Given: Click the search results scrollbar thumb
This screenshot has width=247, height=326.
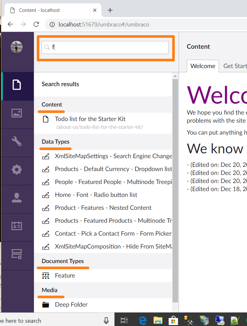Looking at the screenshot, I should 175,190.
